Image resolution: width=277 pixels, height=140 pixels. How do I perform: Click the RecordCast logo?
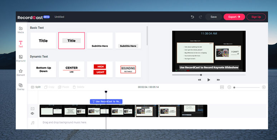(30, 17)
